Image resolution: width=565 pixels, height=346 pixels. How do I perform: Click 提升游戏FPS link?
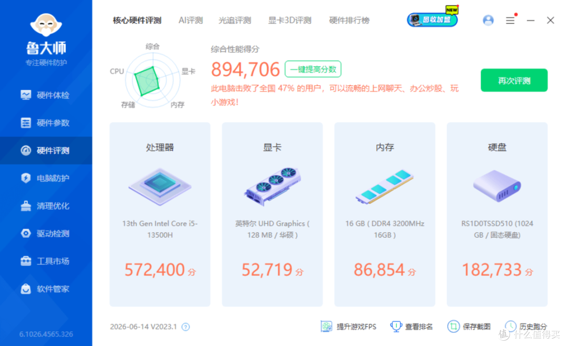[348, 327]
